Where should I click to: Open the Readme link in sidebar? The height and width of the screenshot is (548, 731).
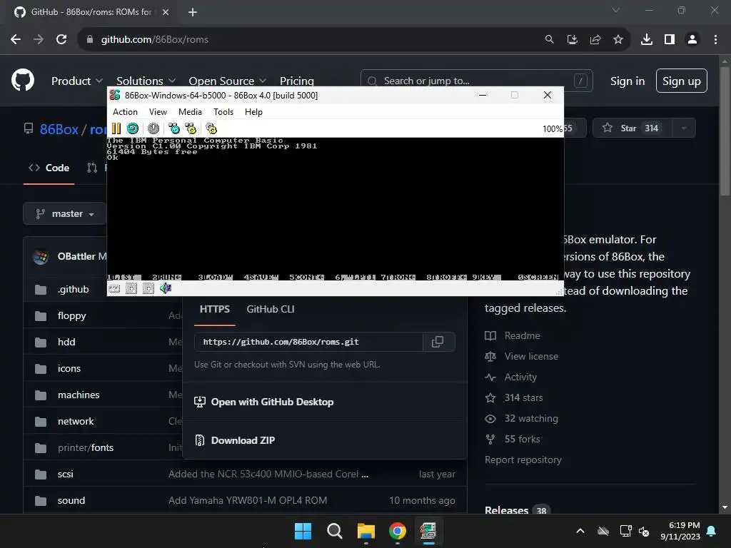point(513,335)
